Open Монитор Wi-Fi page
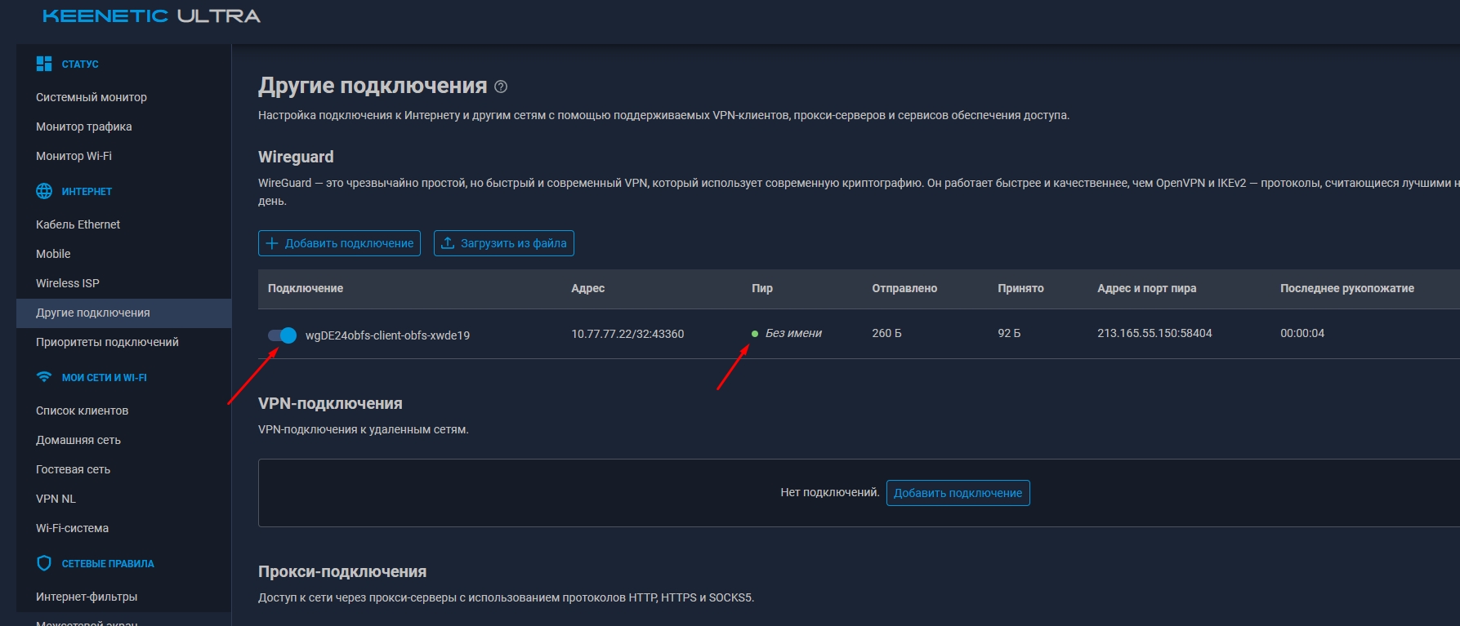The height and width of the screenshot is (626, 1460). pyautogui.click(x=74, y=156)
